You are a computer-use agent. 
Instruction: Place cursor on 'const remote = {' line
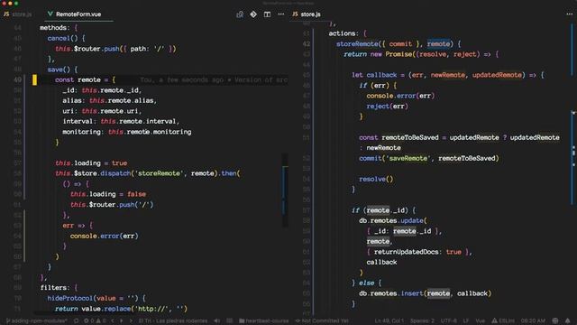click(85, 79)
